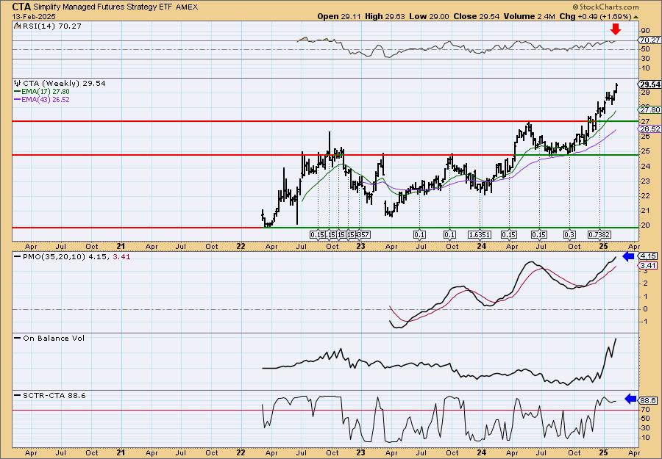
Task: Click the price bars icon beside CTA (Weekly)
Action: point(17,83)
